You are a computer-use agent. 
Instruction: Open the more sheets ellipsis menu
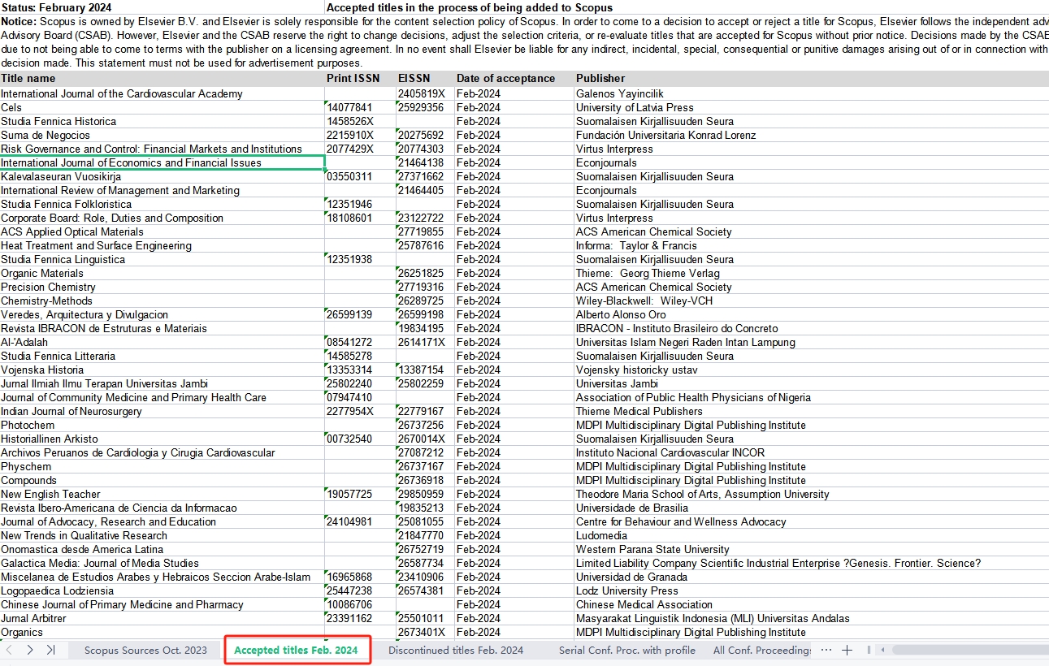[826, 650]
